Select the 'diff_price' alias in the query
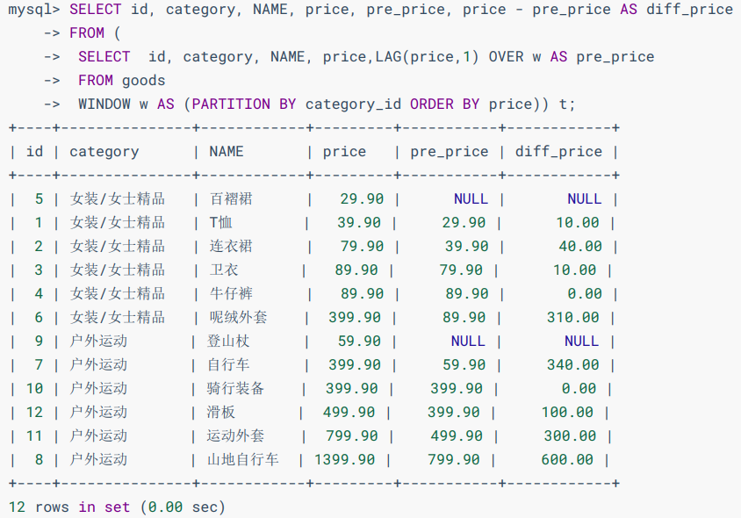Image resolution: width=741 pixels, height=518 pixels. [689, 10]
